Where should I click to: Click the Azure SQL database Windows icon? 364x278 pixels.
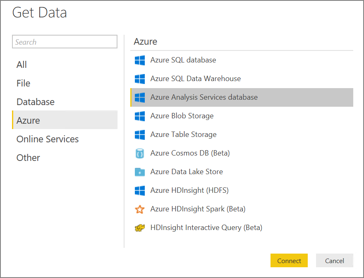pyautogui.click(x=140, y=60)
